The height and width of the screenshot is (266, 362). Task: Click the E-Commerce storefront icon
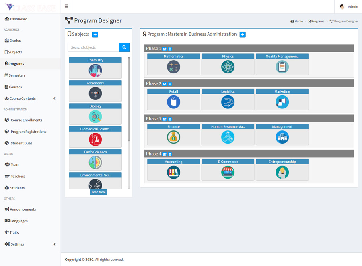click(228, 172)
